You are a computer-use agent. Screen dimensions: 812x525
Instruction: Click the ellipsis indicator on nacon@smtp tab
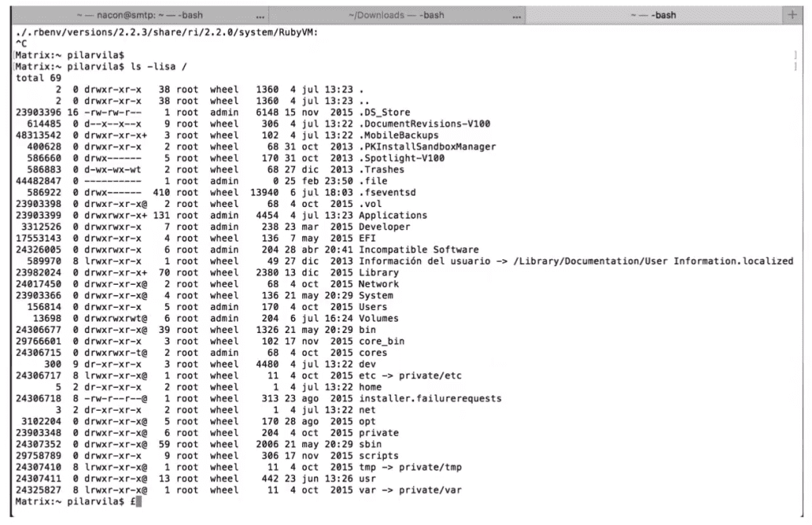[260, 17]
